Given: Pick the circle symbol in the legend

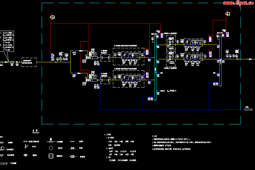Looking at the screenshot, I should coord(51,148).
